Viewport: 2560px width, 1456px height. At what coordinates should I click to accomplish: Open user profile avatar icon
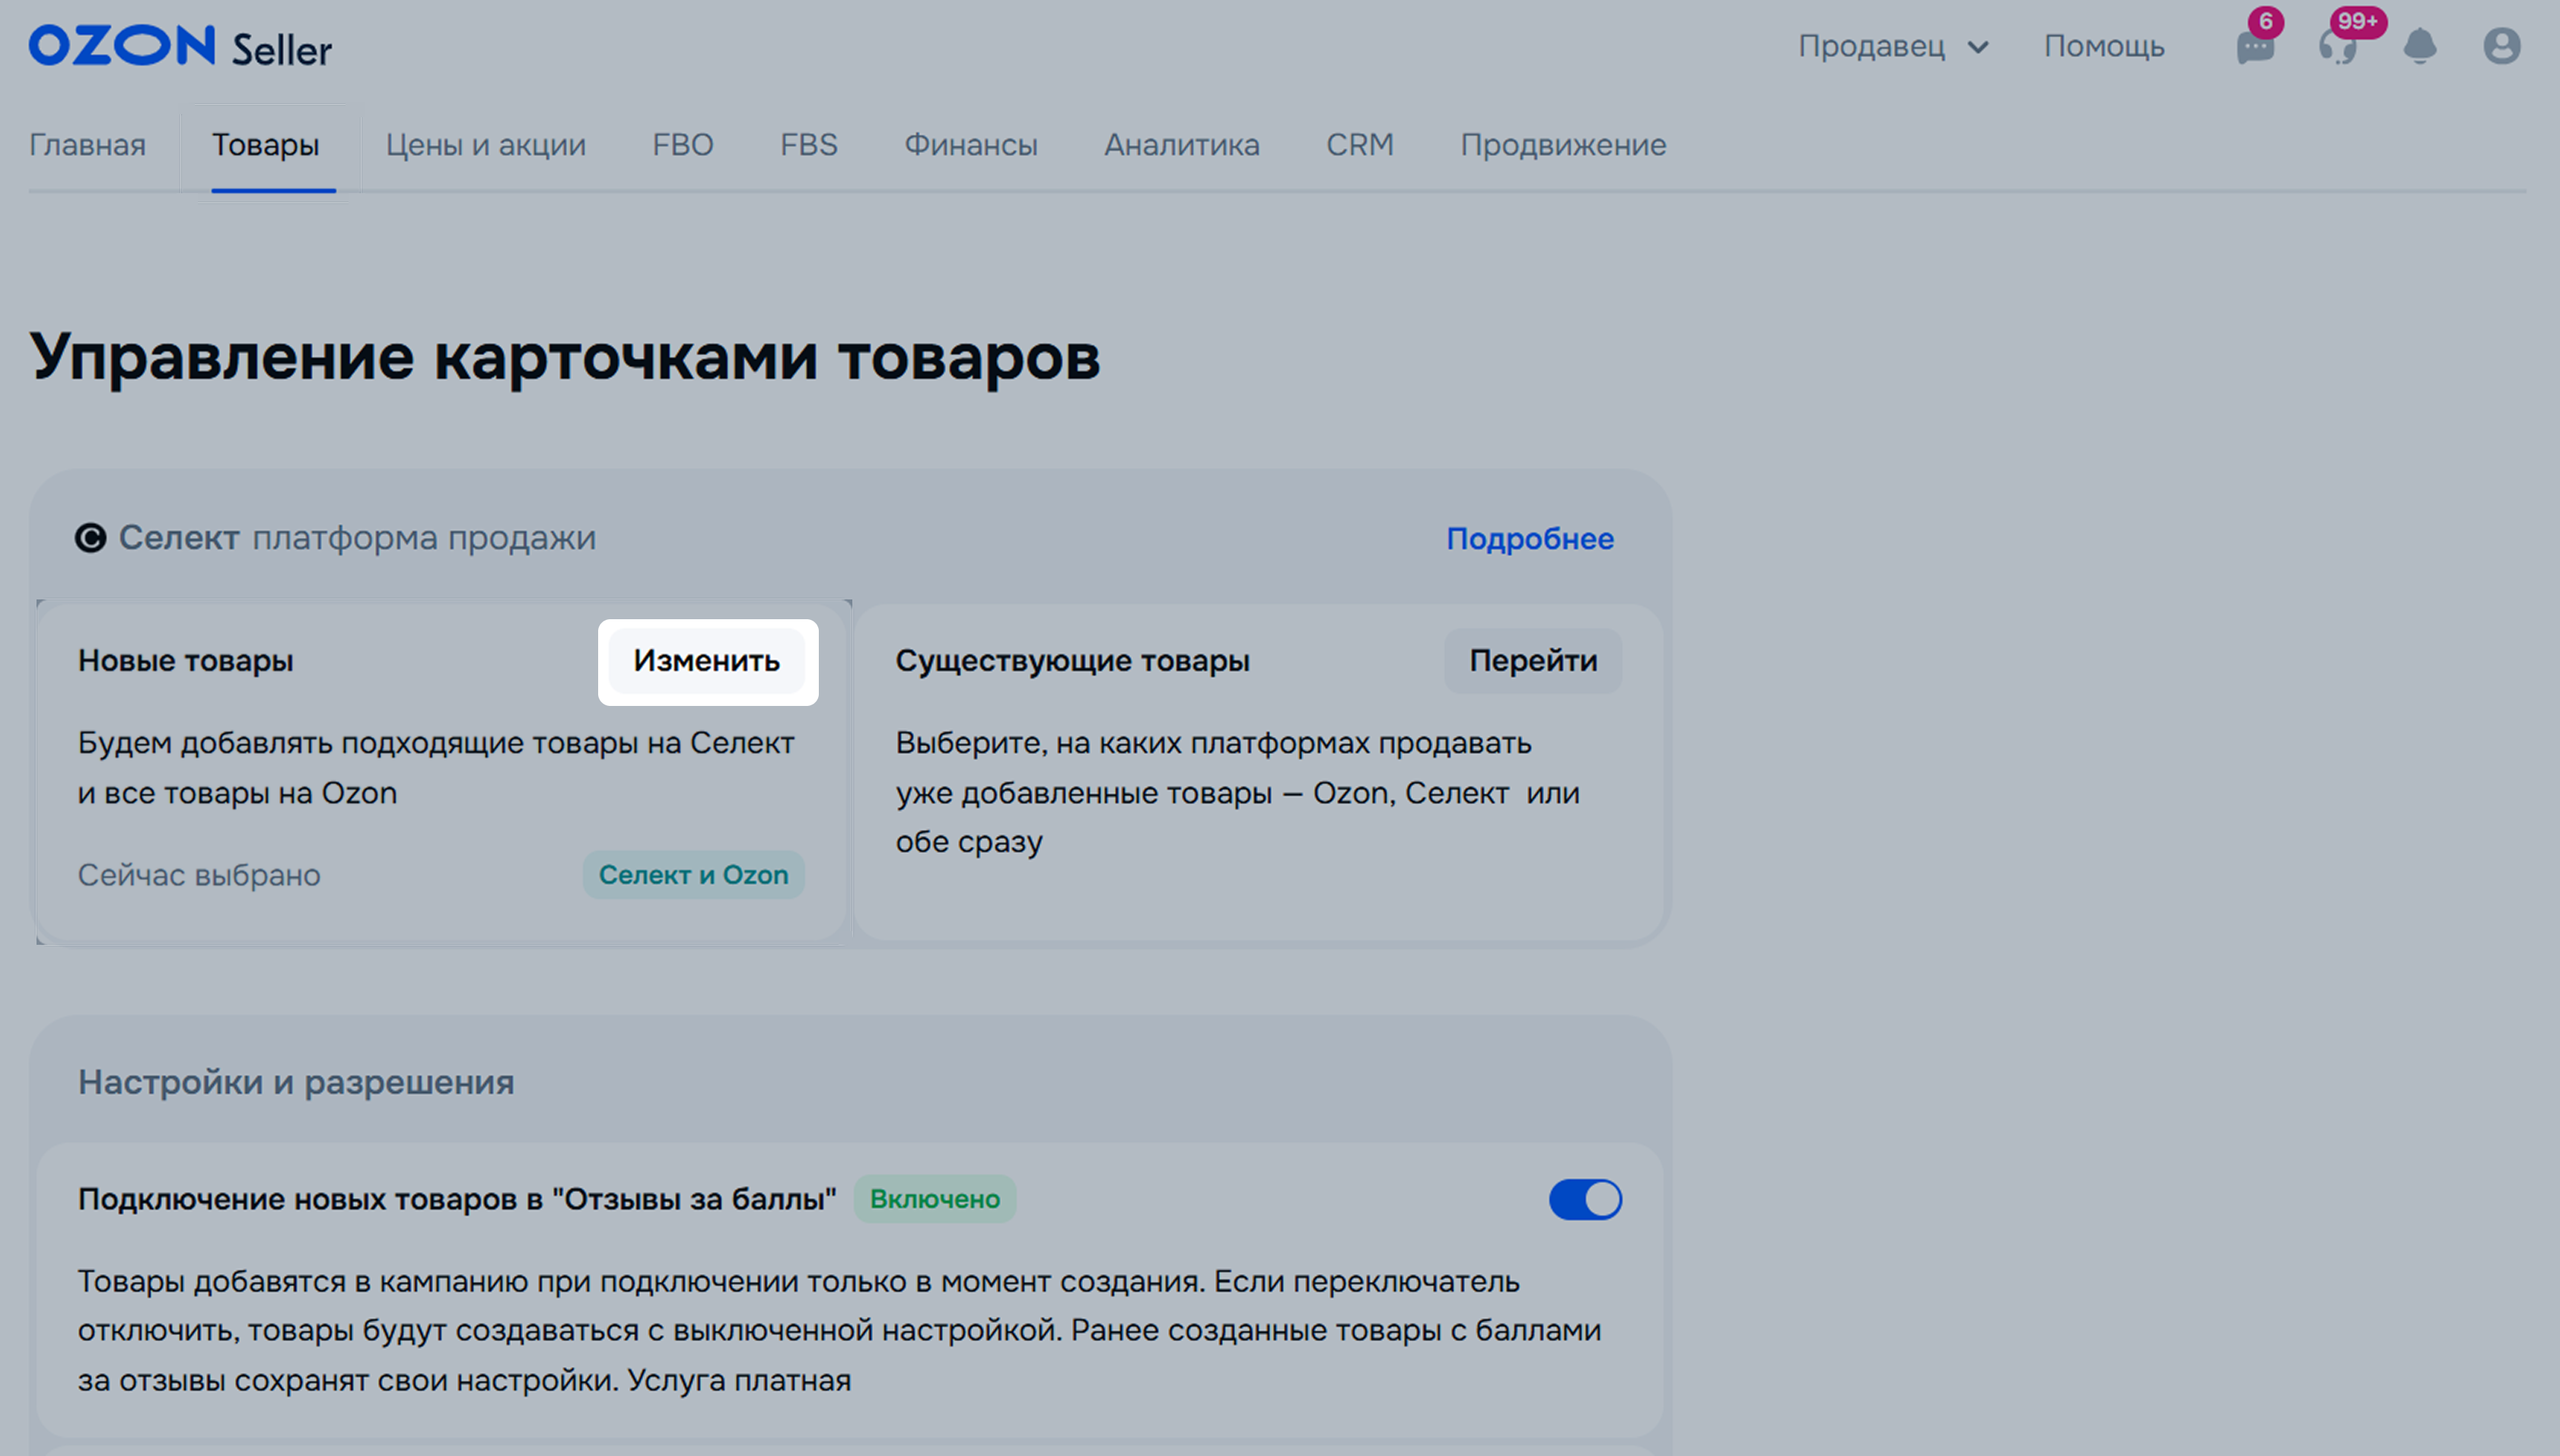(x=2501, y=46)
